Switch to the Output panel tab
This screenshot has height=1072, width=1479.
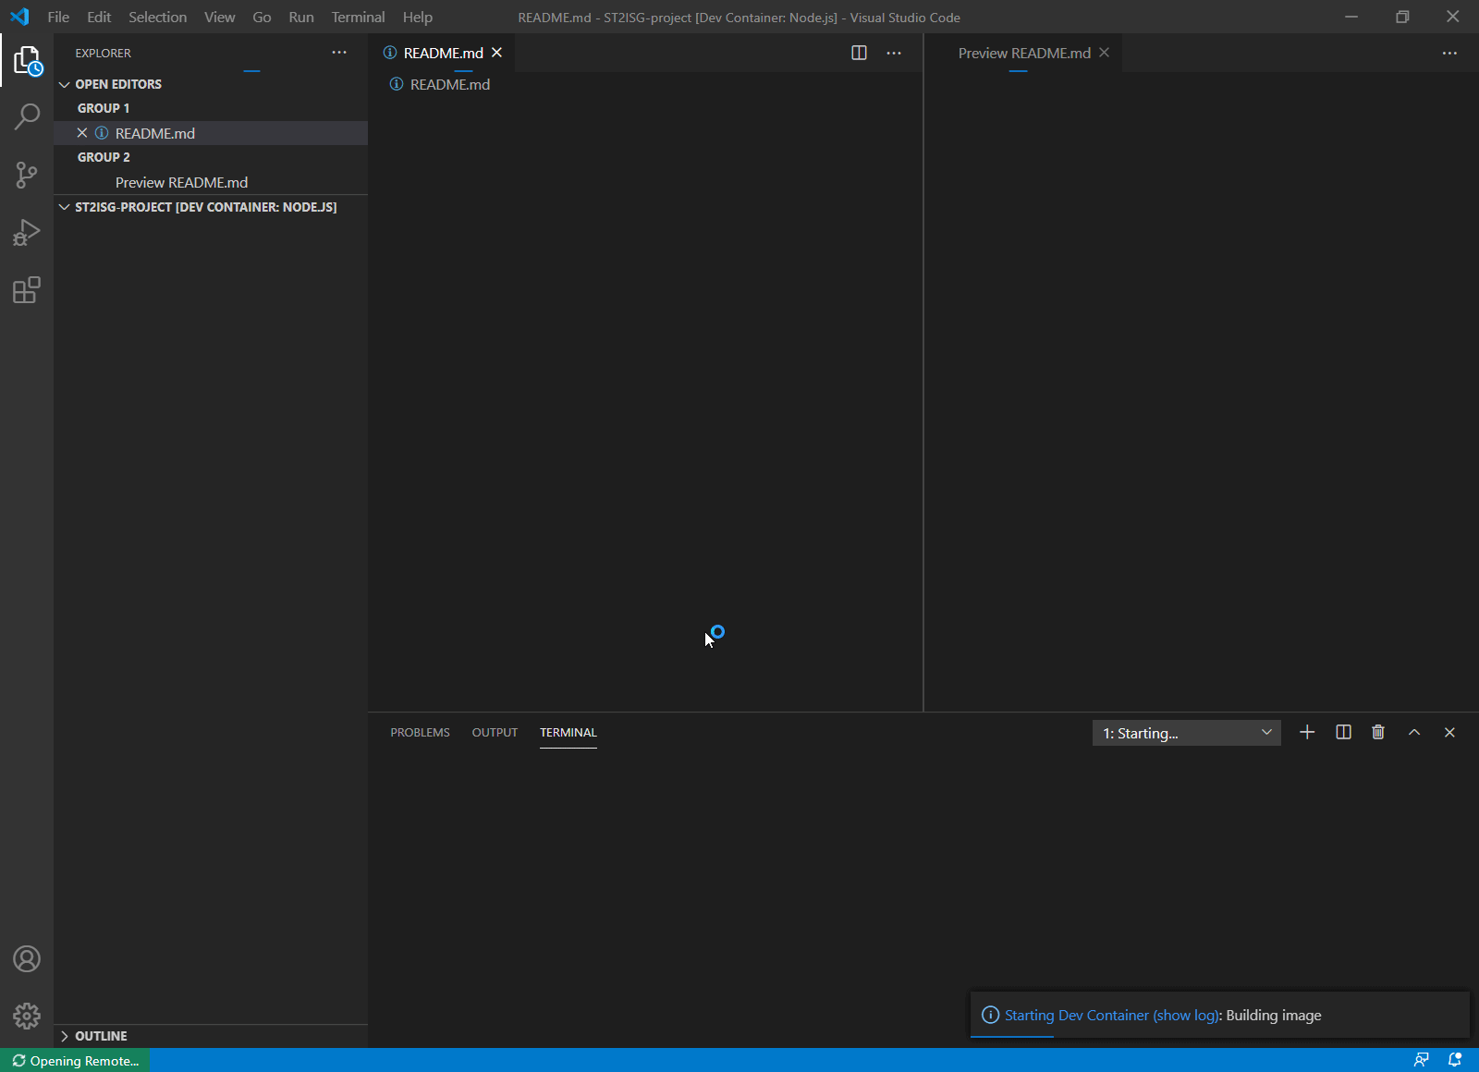pos(495,732)
